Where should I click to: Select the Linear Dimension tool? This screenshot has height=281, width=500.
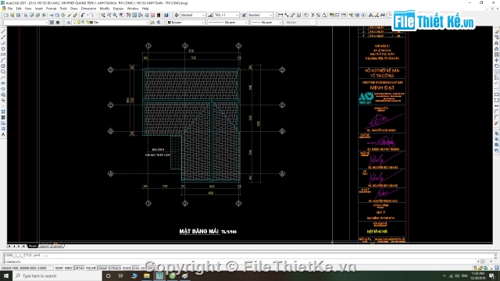pos(280,15)
